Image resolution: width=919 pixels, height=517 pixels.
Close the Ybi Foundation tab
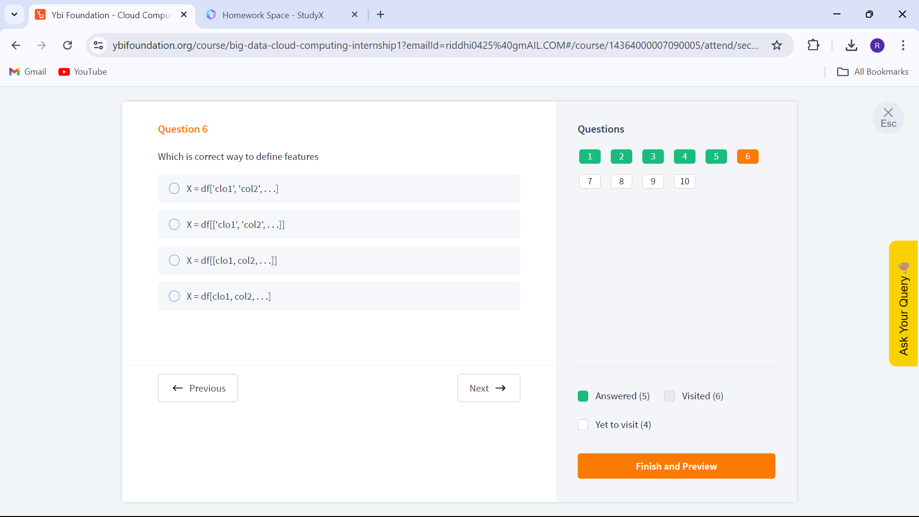(184, 14)
